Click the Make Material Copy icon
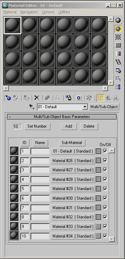This screenshot has height=259, width=125. point(47,98)
